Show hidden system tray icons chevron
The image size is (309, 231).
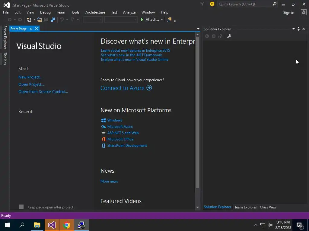255,225
